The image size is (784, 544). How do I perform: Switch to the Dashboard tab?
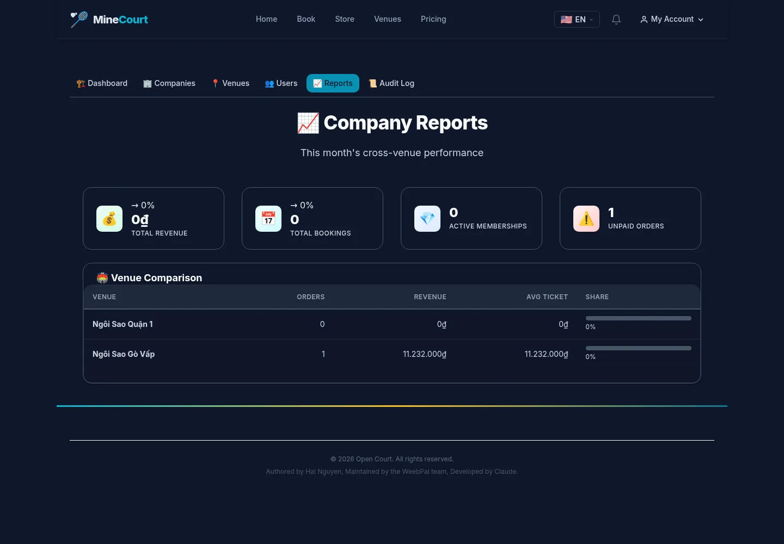point(102,83)
